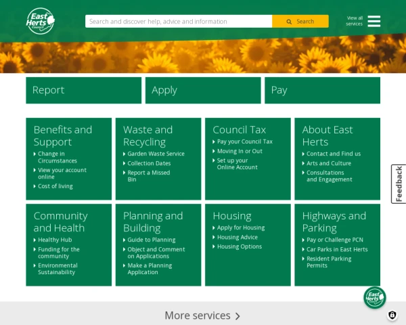This screenshot has height=325, width=406.
Task: Open Cost of living link
Action: (x=55, y=186)
